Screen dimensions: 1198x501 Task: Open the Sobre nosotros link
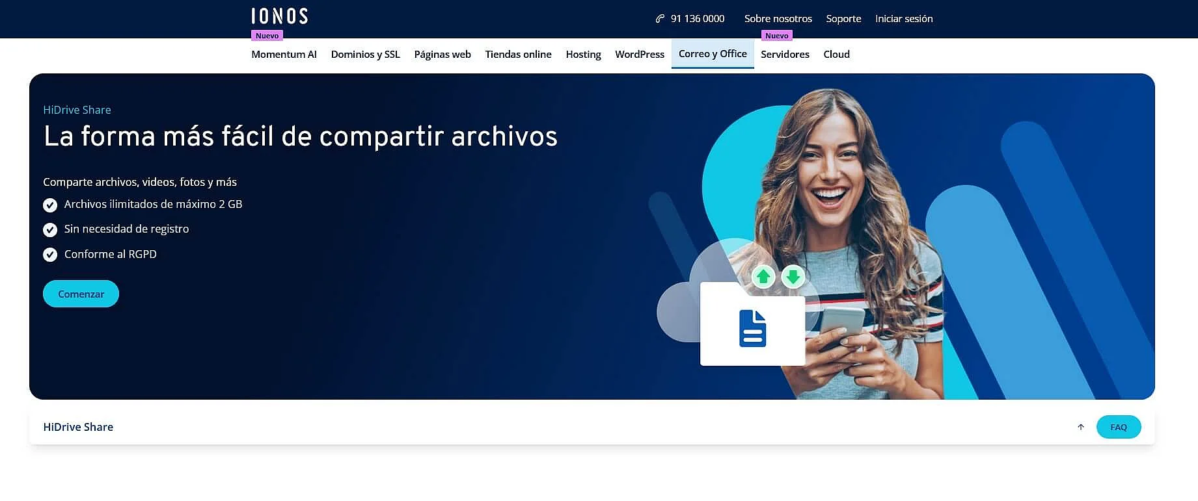pos(778,19)
